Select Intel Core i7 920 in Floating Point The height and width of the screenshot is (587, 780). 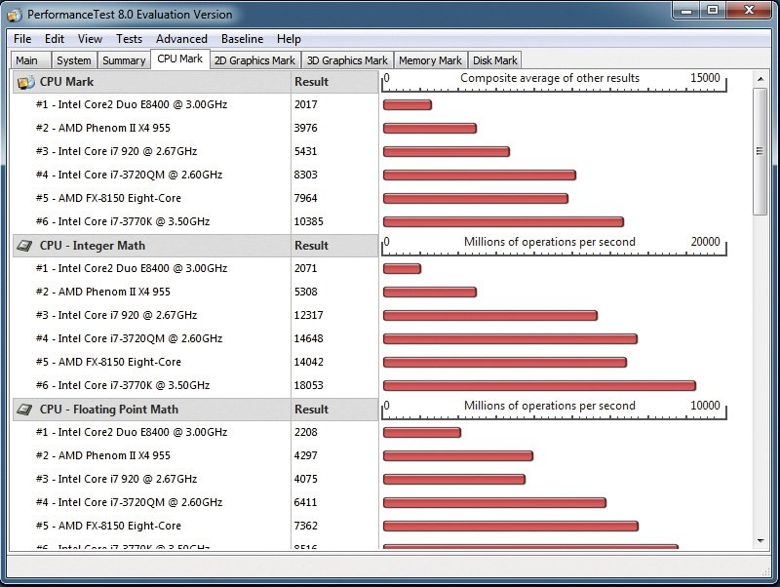[x=116, y=479]
